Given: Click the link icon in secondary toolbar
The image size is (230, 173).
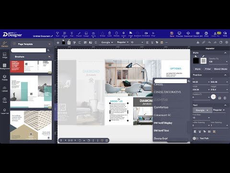Looking at the screenshot, I should [204, 42].
